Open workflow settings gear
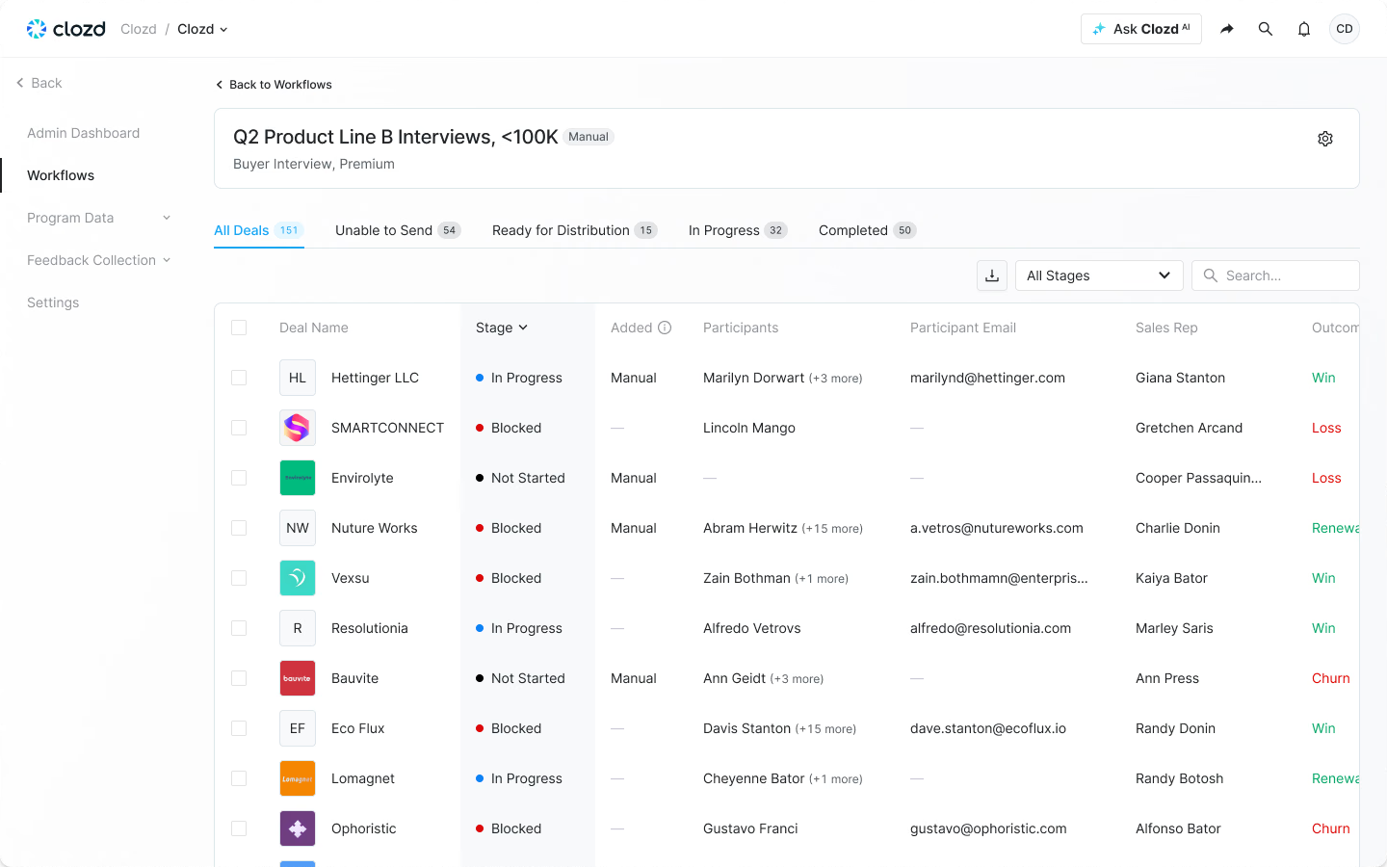 click(x=1325, y=139)
